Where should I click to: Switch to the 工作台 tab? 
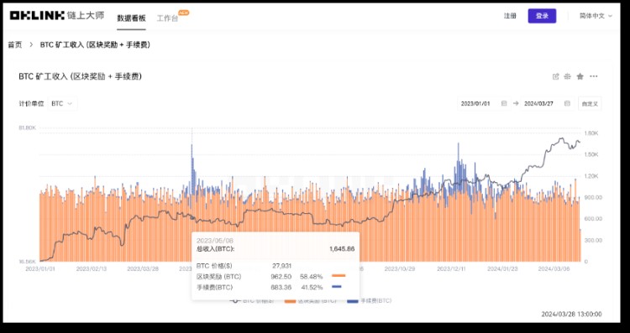(x=167, y=18)
